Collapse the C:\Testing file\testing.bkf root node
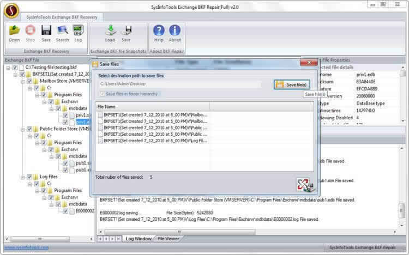409x255 pixels. click(x=8, y=68)
